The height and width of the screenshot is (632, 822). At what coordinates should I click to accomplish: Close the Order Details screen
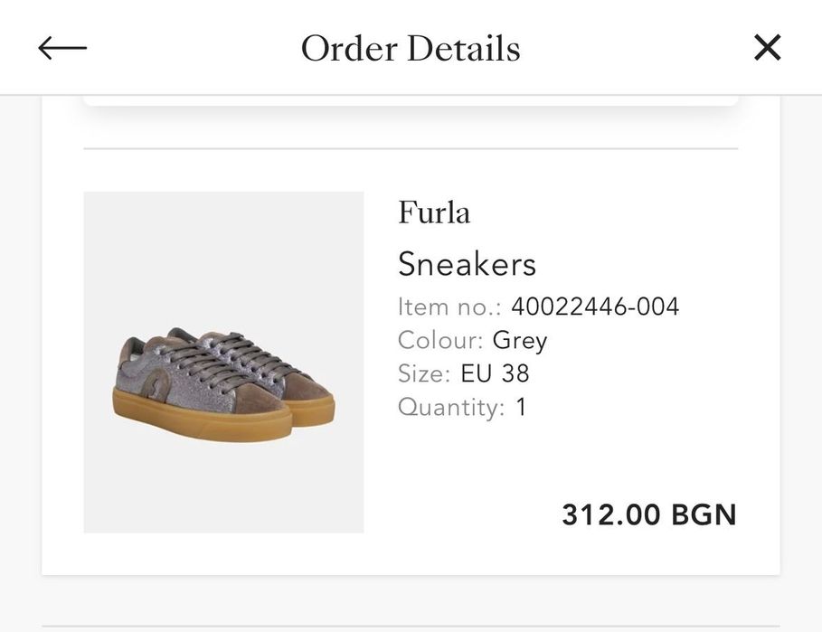767,48
